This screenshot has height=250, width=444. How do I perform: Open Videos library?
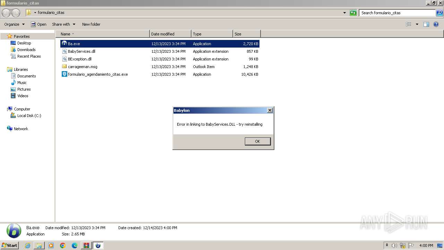click(x=23, y=96)
